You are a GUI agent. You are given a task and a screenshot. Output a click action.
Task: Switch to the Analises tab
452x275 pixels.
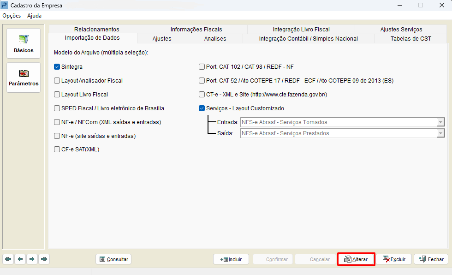coord(215,39)
